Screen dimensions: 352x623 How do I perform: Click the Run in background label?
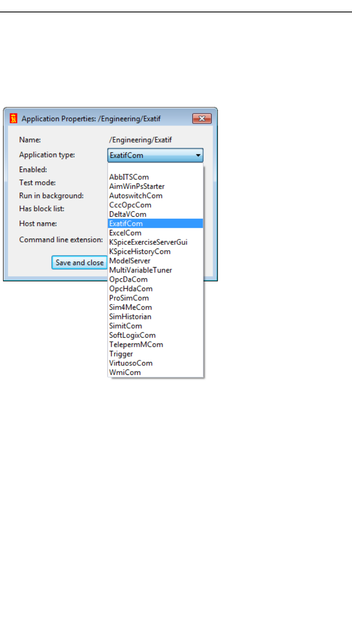51,196
